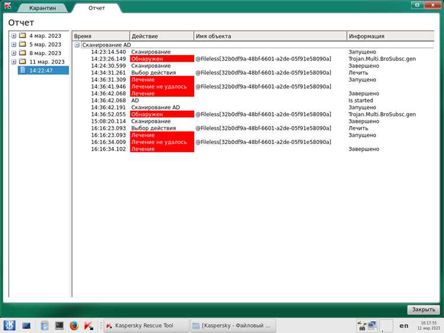
Task: Sort by the Имя объекта column header
Action: (270, 36)
